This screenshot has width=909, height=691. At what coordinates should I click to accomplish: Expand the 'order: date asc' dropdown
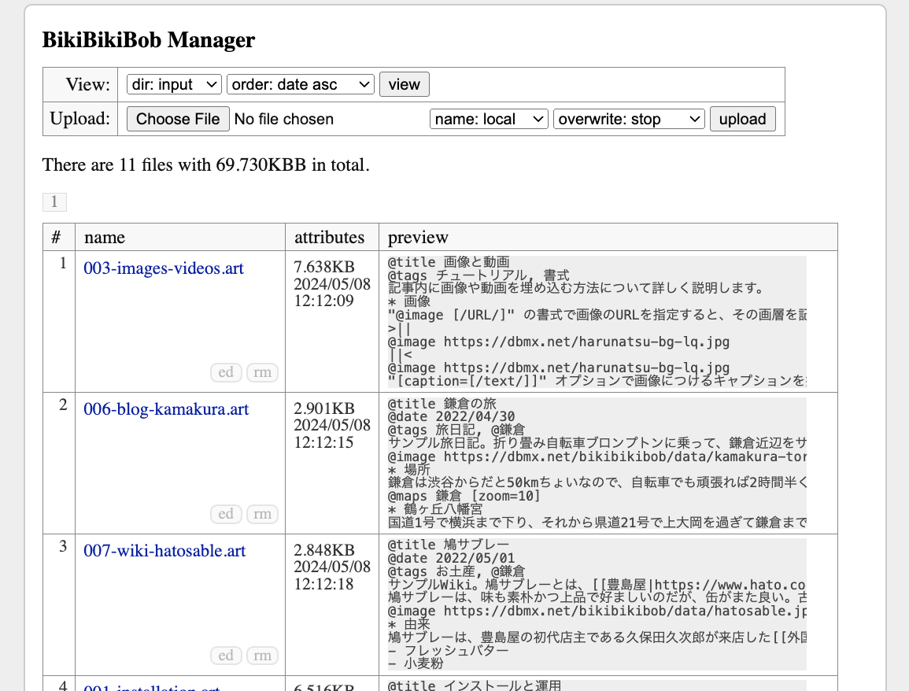(300, 84)
